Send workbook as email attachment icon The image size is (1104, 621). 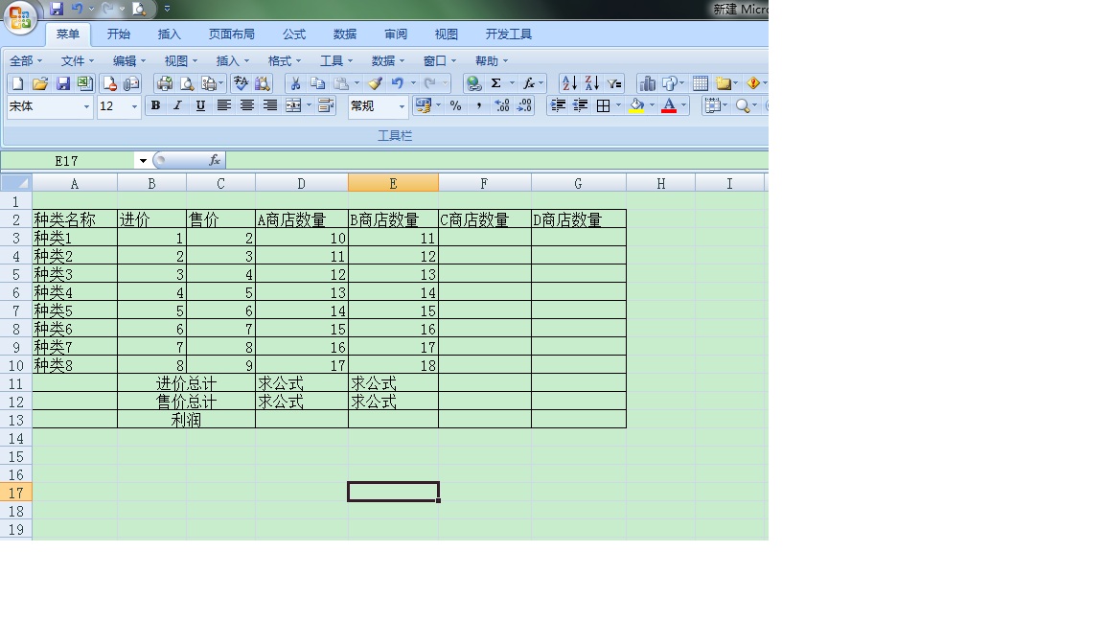coord(131,83)
